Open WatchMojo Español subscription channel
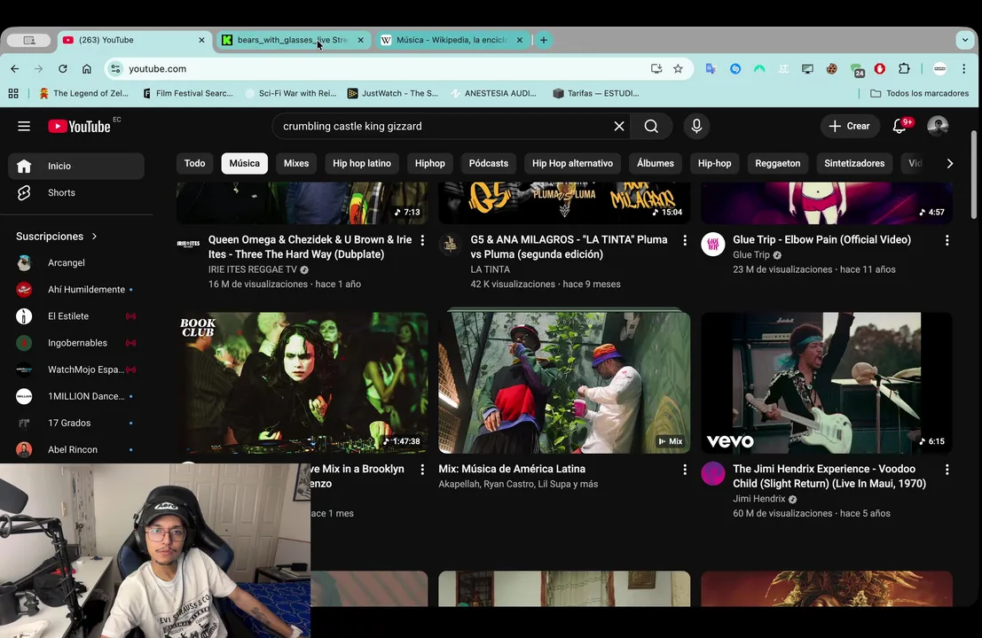The image size is (982, 638). [75, 370]
